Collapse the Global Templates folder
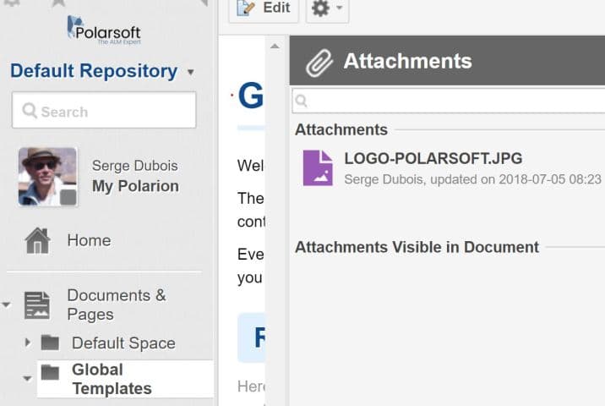The image size is (605, 406). (27, 379)
